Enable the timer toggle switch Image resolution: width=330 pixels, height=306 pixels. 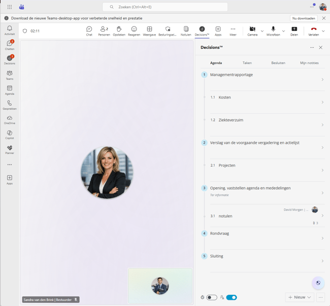pyautogui.click(x=212, y=297)
